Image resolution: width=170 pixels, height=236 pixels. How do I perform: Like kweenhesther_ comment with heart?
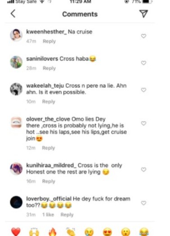143,36
